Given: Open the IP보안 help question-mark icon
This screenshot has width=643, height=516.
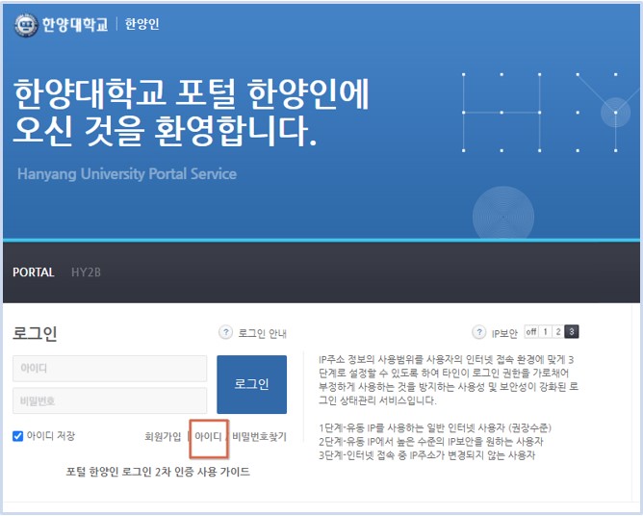Looking at the screenshot, I should 479,332.
